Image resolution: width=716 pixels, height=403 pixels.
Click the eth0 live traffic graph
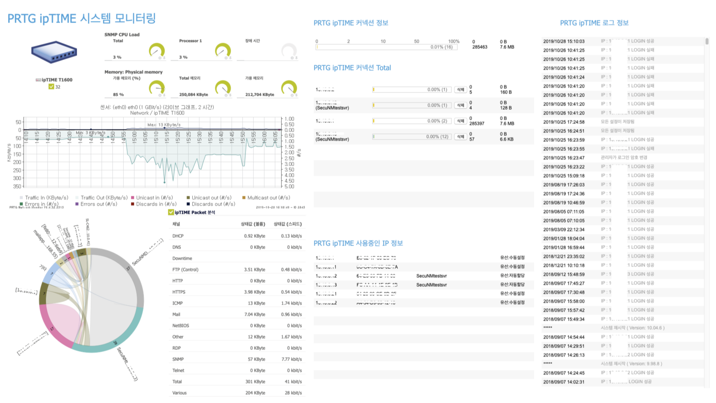pyautogui.click(x=153, y=153)
